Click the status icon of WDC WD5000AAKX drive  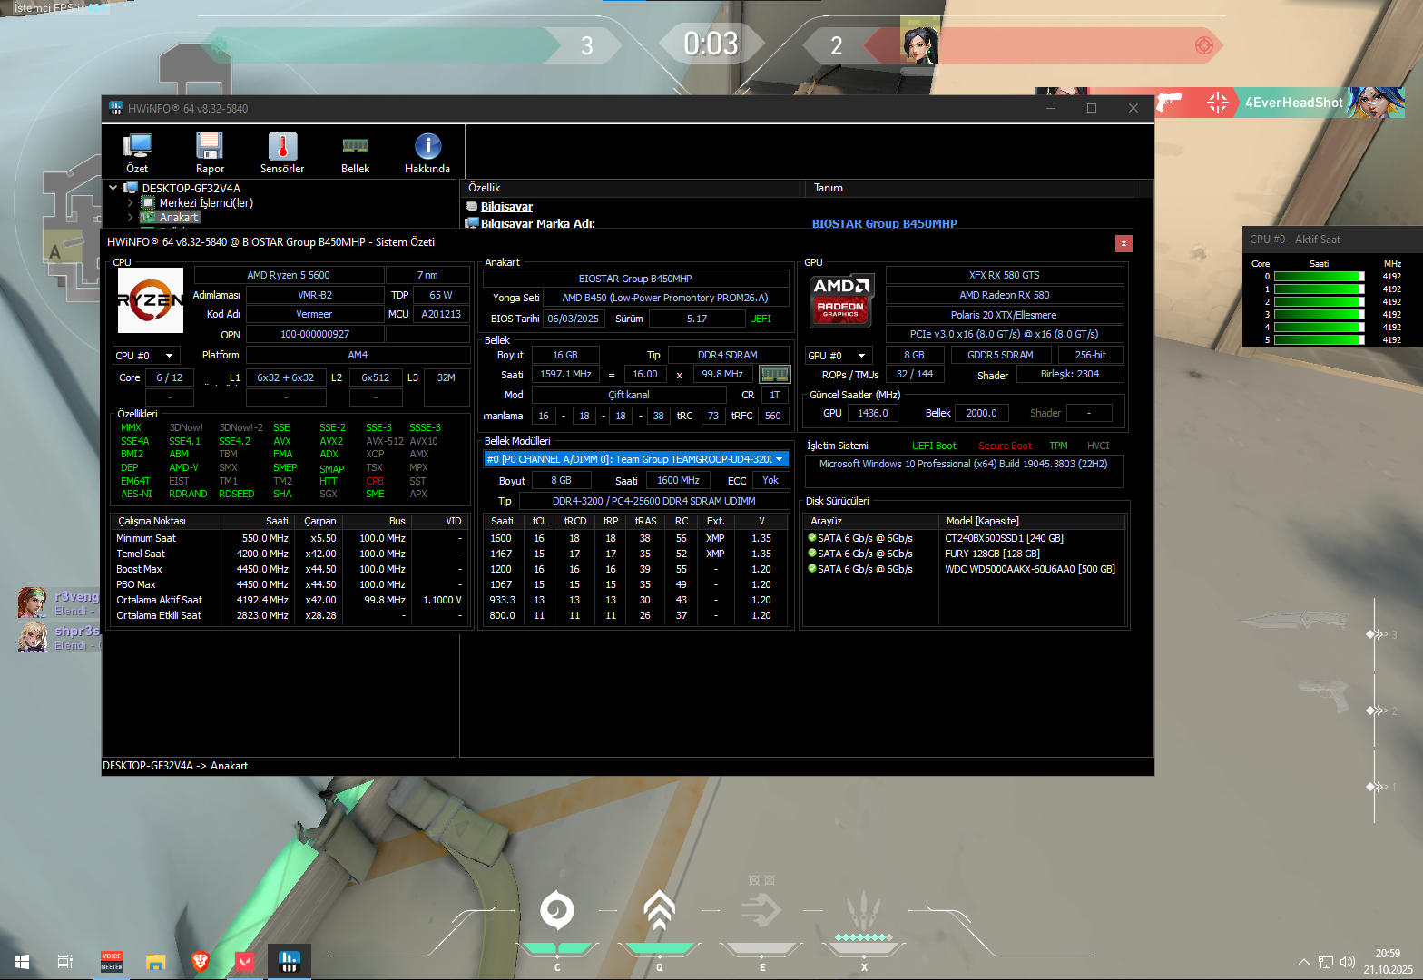pos(811,568)
